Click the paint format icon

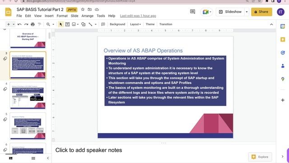[39, 24]
